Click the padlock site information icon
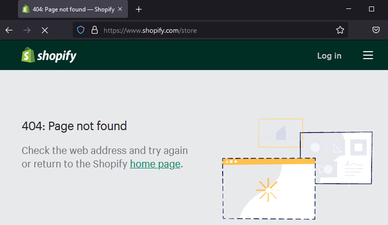The width and height of the screenshot is (388, 225). (x=94, y=30)
